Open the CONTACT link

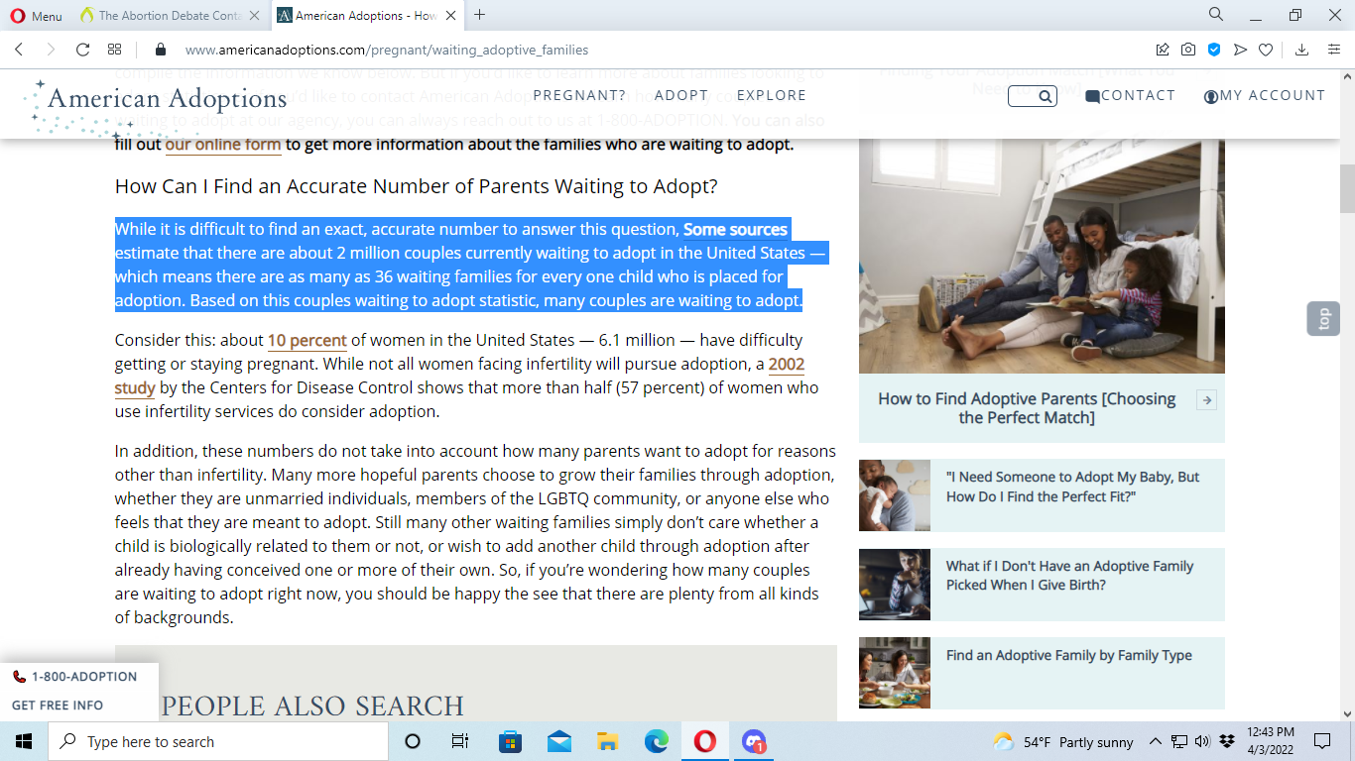point(1138,95)
